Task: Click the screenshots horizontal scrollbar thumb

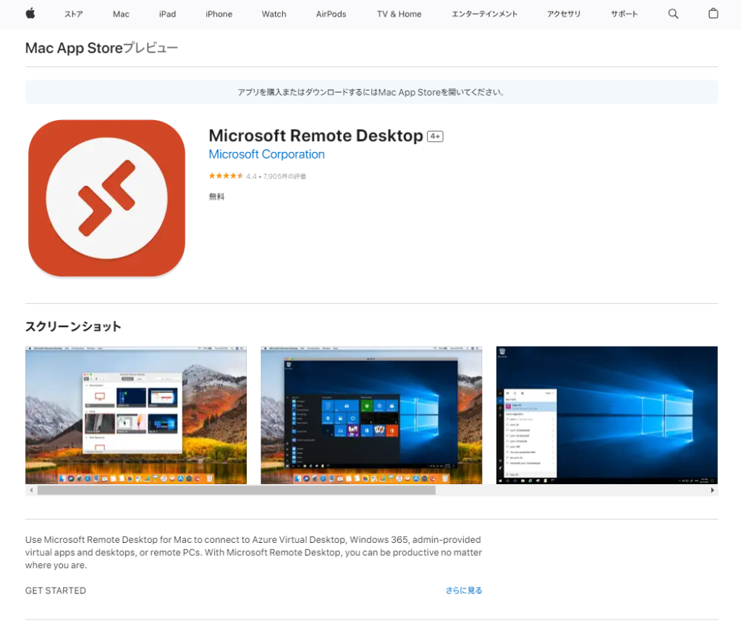Action: tap(237, 490)
